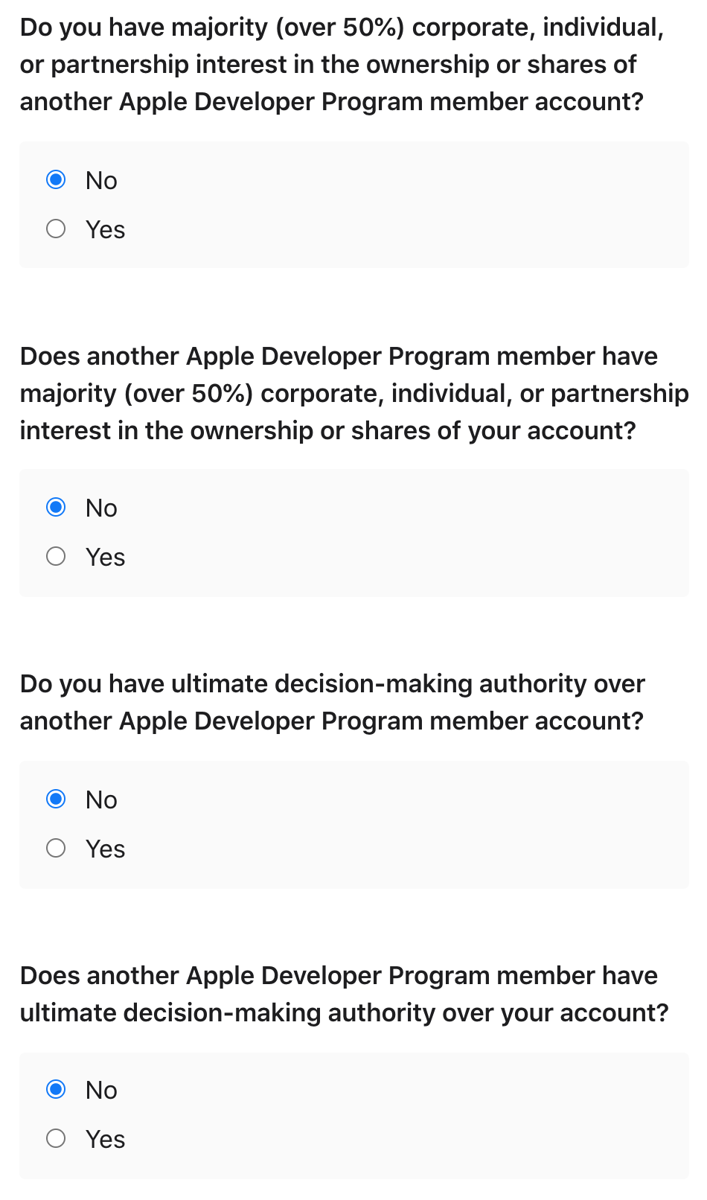
Task: Click the "No" label text under the second question
Action: [101, 508]
